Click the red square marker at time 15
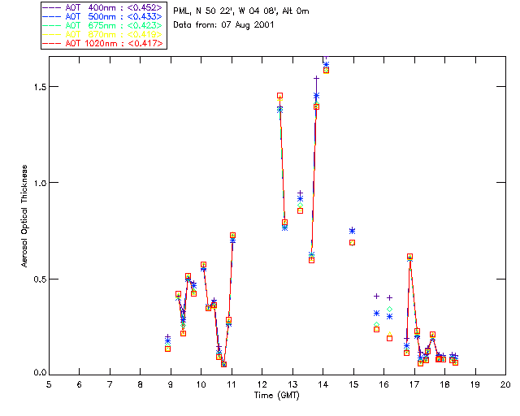 352,242
